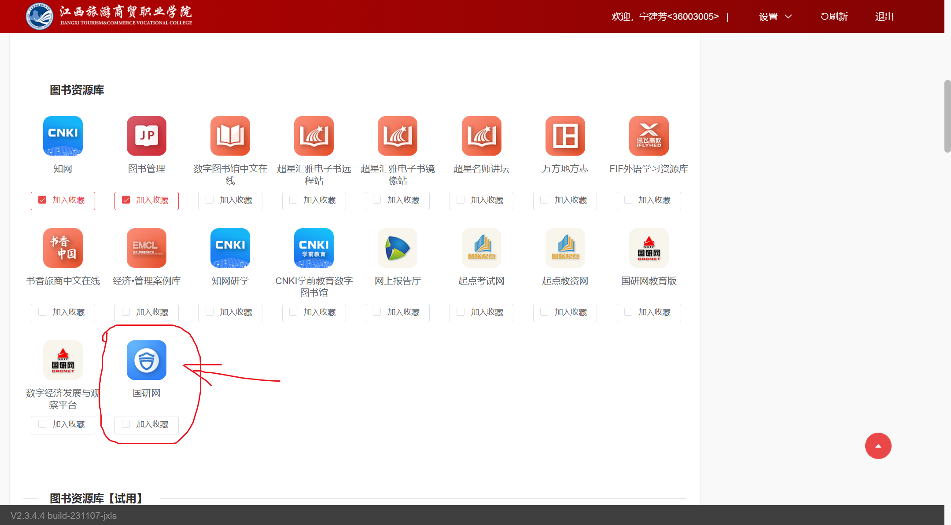This screenshot has width=951, height=525.
Task: Open 起点教资网 icon
Action: 565,248
